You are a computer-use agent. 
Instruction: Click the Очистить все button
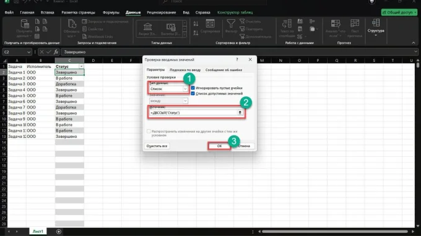pos(157,146)
